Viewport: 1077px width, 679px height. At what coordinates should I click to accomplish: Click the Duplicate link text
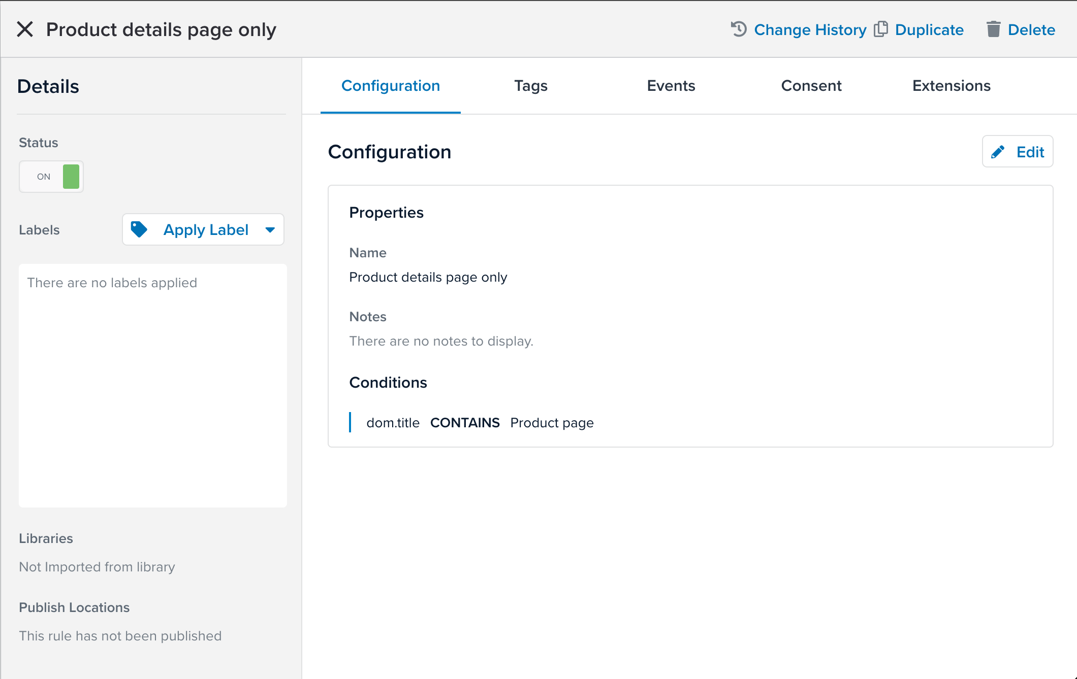tap(929, 30)
